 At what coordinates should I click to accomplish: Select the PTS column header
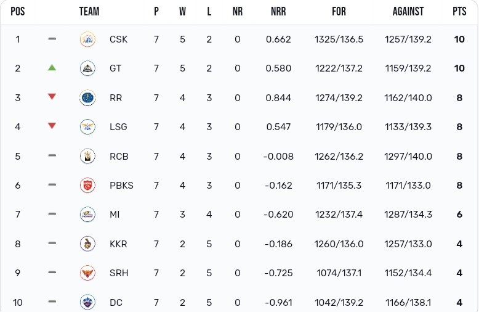click(459, 12)
